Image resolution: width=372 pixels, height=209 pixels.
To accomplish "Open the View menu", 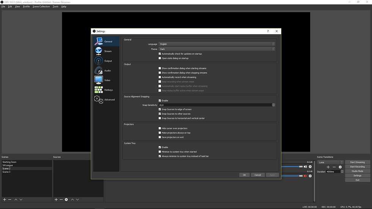I will click(x=17, y=6).
